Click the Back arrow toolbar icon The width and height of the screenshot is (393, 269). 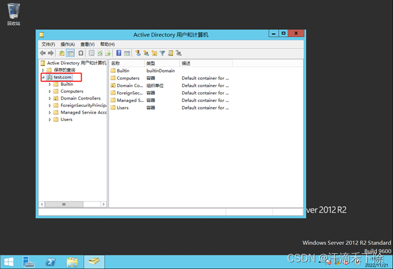click(x=43, y=53)
